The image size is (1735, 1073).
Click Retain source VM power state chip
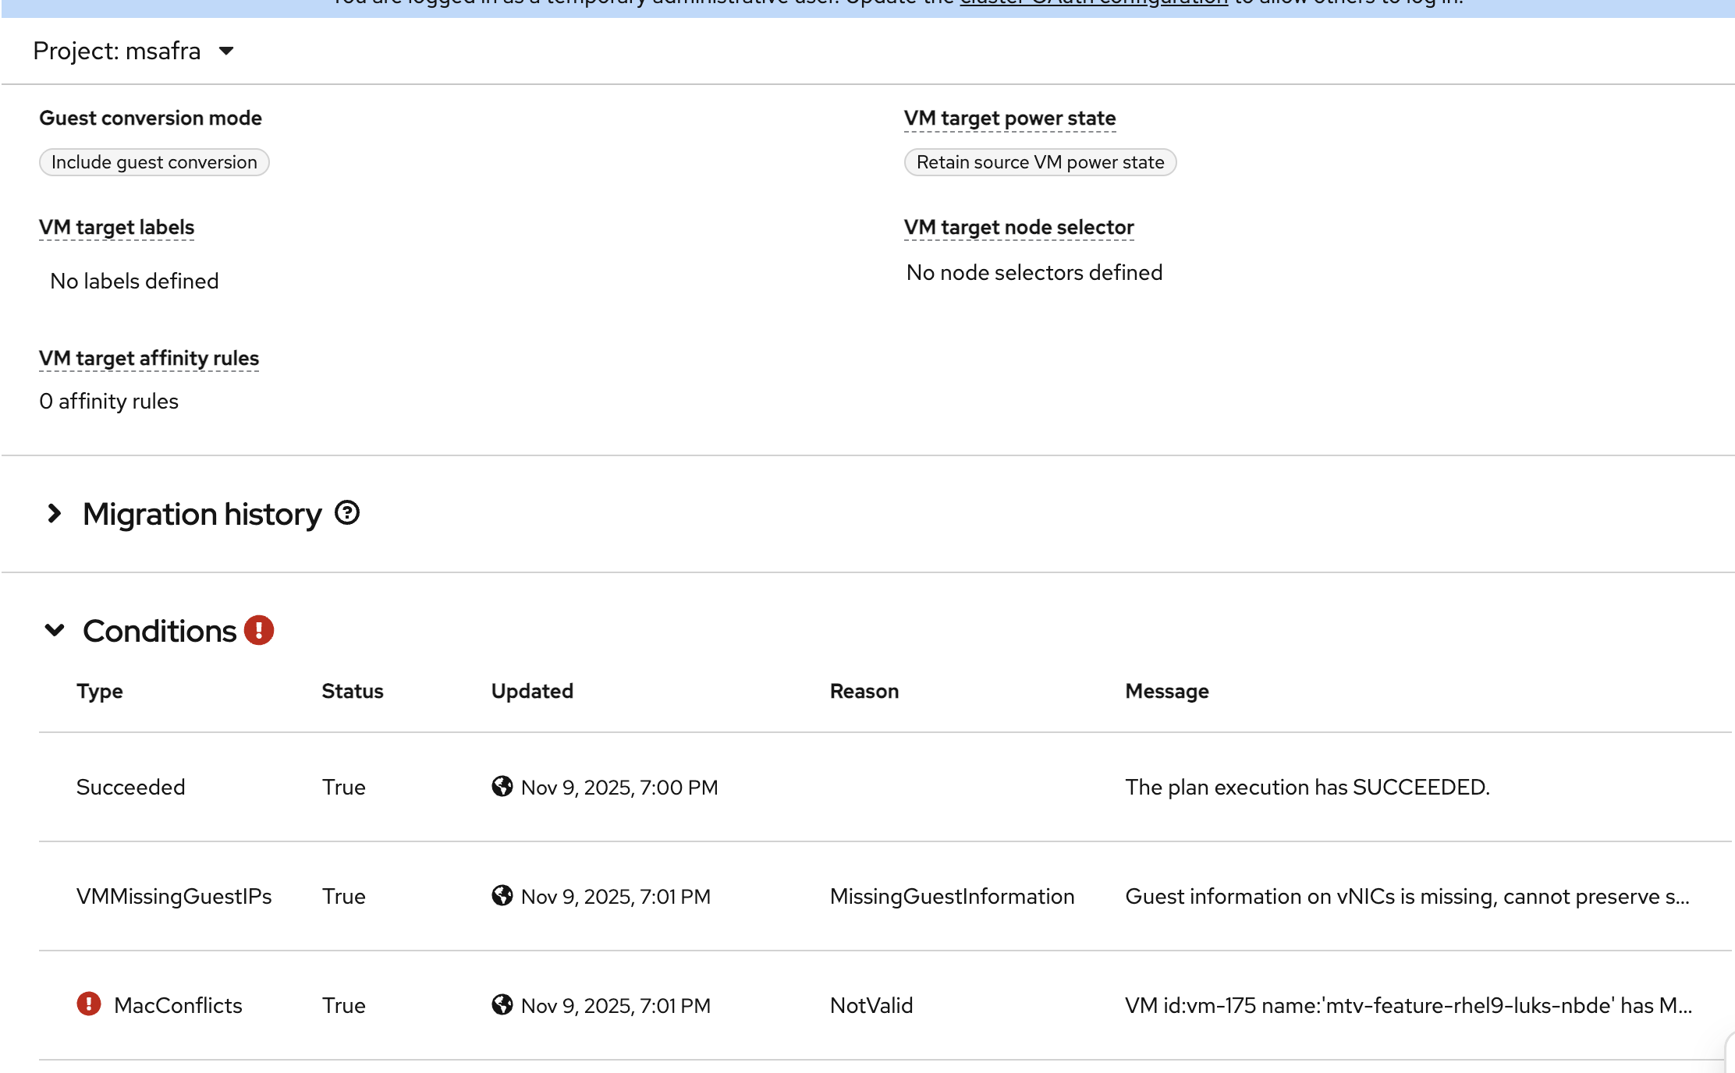pos(1040,162)
